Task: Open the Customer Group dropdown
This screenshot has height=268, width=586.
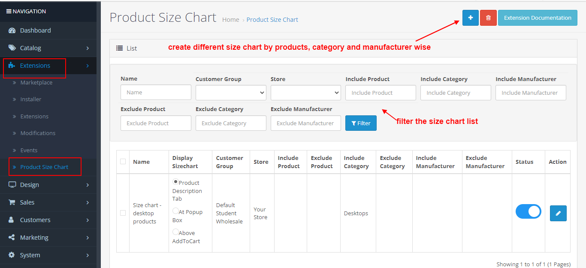Action: click(231, 92)
